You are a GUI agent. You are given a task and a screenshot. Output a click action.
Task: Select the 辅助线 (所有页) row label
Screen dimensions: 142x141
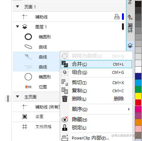click(48, 107)
